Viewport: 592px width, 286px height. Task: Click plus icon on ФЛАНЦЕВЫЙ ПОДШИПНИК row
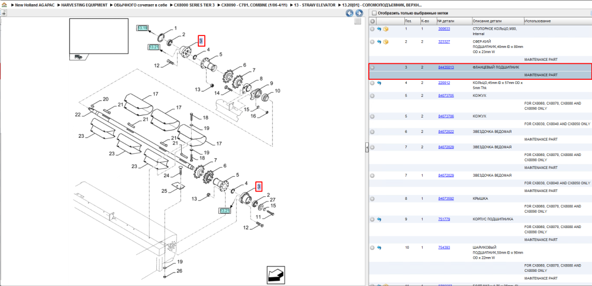coord(372,67)
